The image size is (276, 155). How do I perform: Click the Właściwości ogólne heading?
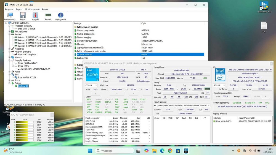pos(87,27)
